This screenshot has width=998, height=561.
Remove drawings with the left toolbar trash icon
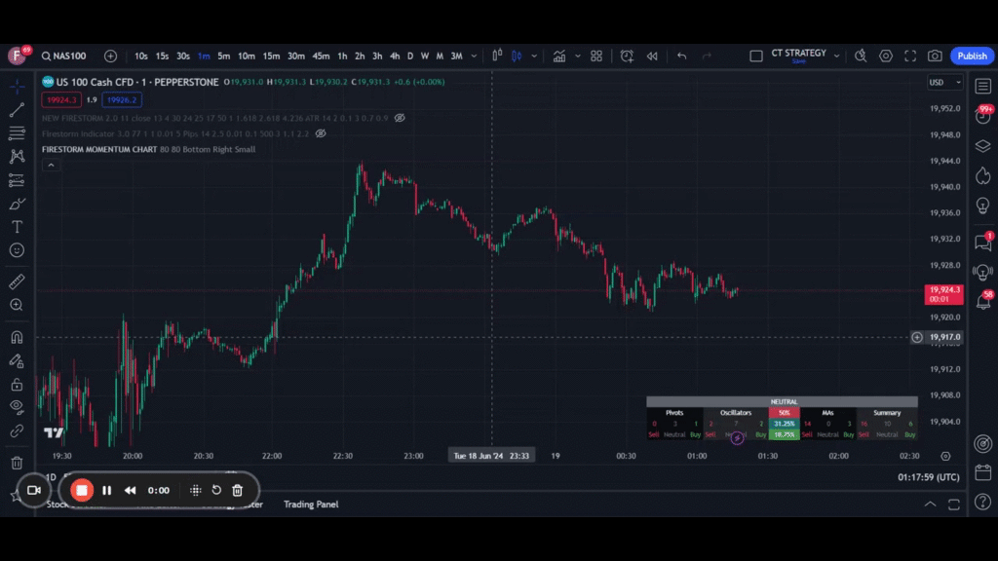18,463
